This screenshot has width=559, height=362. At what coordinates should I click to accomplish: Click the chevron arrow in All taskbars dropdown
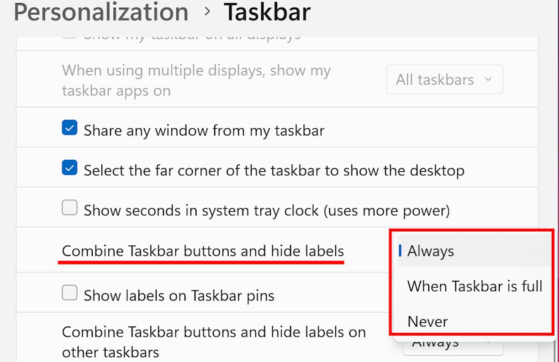click(488, 79)
